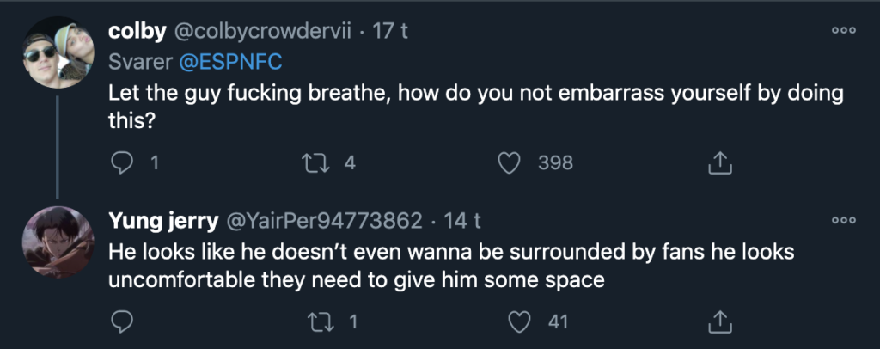The image size is (880, 349).
Task: Open colby's profile picture
Action: [x=57, y=52]
